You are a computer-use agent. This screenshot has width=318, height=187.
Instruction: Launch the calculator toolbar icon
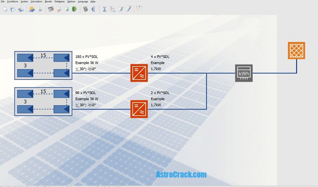(86, 9)
